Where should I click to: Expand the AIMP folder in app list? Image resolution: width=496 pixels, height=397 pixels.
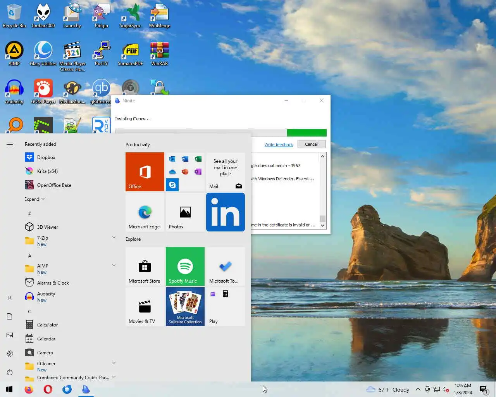114,265
